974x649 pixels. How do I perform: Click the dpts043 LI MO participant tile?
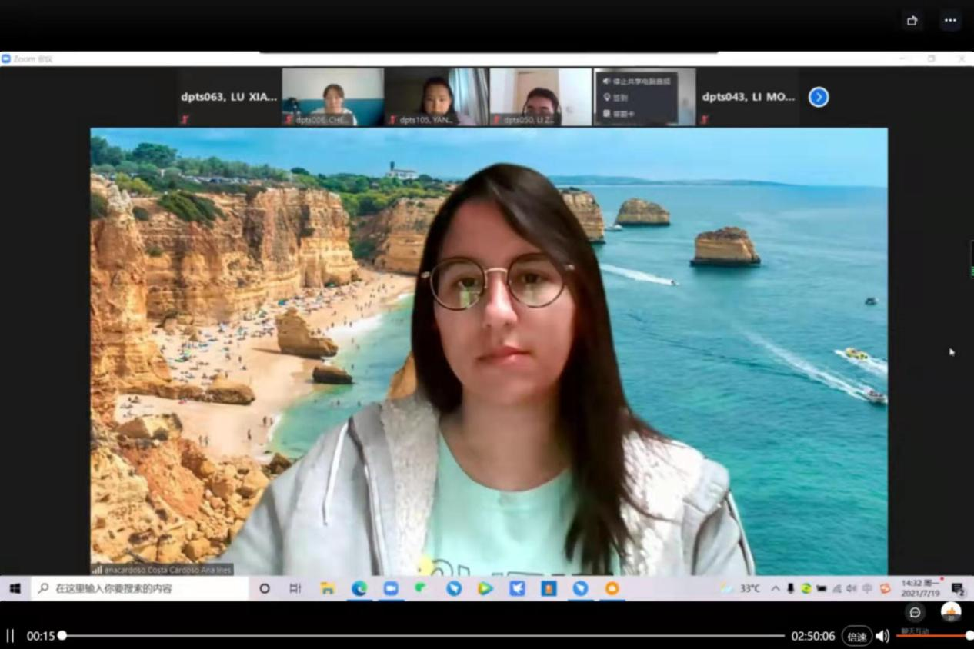tap(748, 97)
